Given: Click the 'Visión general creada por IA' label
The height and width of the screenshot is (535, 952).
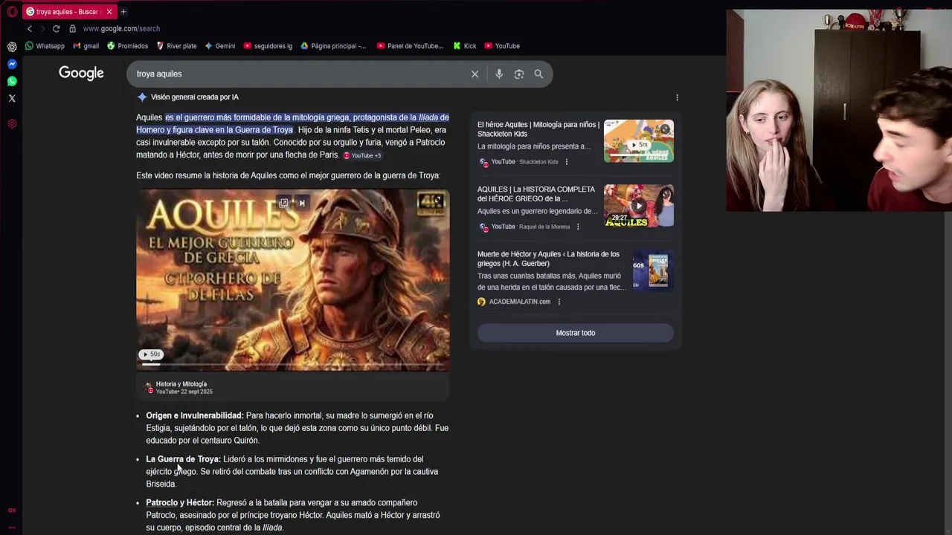Looking at the screenshot, I should coord(195,97).
